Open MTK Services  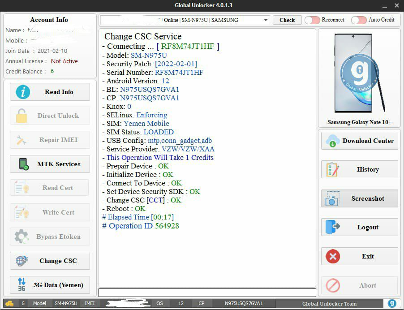pyautogui.click(x=50, y=164)
